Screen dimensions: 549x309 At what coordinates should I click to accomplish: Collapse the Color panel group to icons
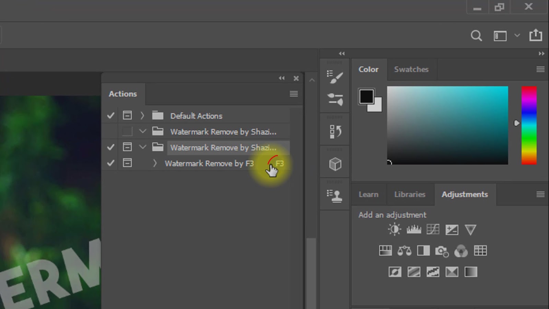[541, 54]
